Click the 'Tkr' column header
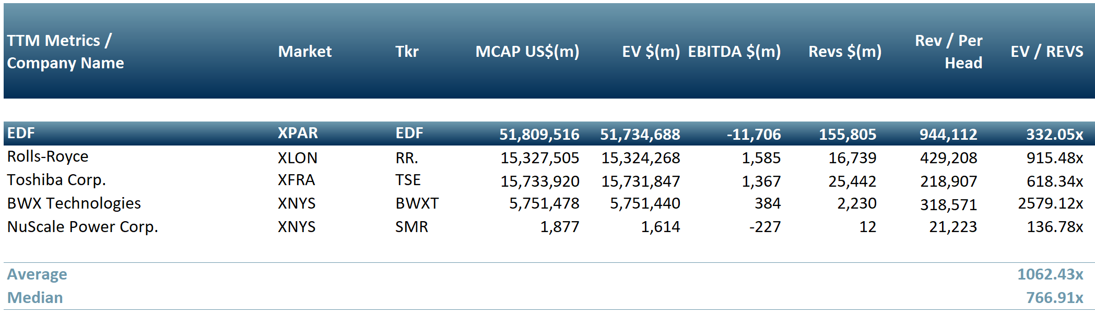 point(407,52)
